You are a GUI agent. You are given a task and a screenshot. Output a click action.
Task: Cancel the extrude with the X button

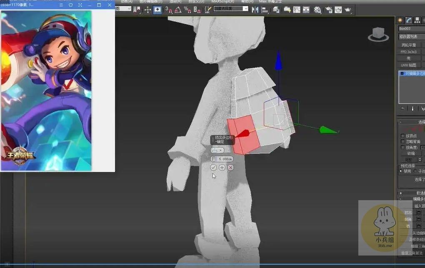[231, 168]
